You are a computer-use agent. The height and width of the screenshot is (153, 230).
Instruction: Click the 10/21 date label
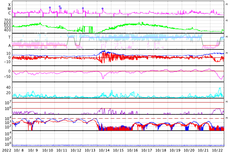pyautogui.click(x=203, y=150)
